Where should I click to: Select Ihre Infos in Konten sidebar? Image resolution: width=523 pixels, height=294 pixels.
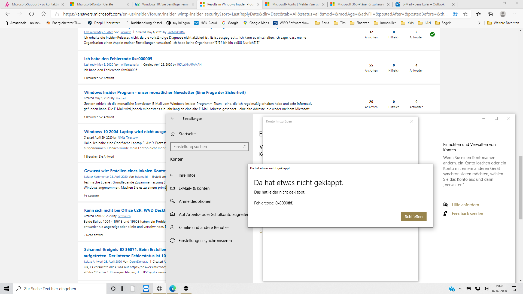187,175
